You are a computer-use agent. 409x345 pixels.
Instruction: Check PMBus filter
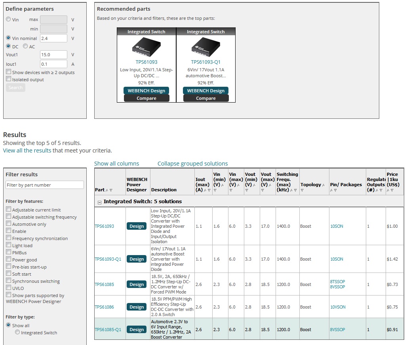9,252
